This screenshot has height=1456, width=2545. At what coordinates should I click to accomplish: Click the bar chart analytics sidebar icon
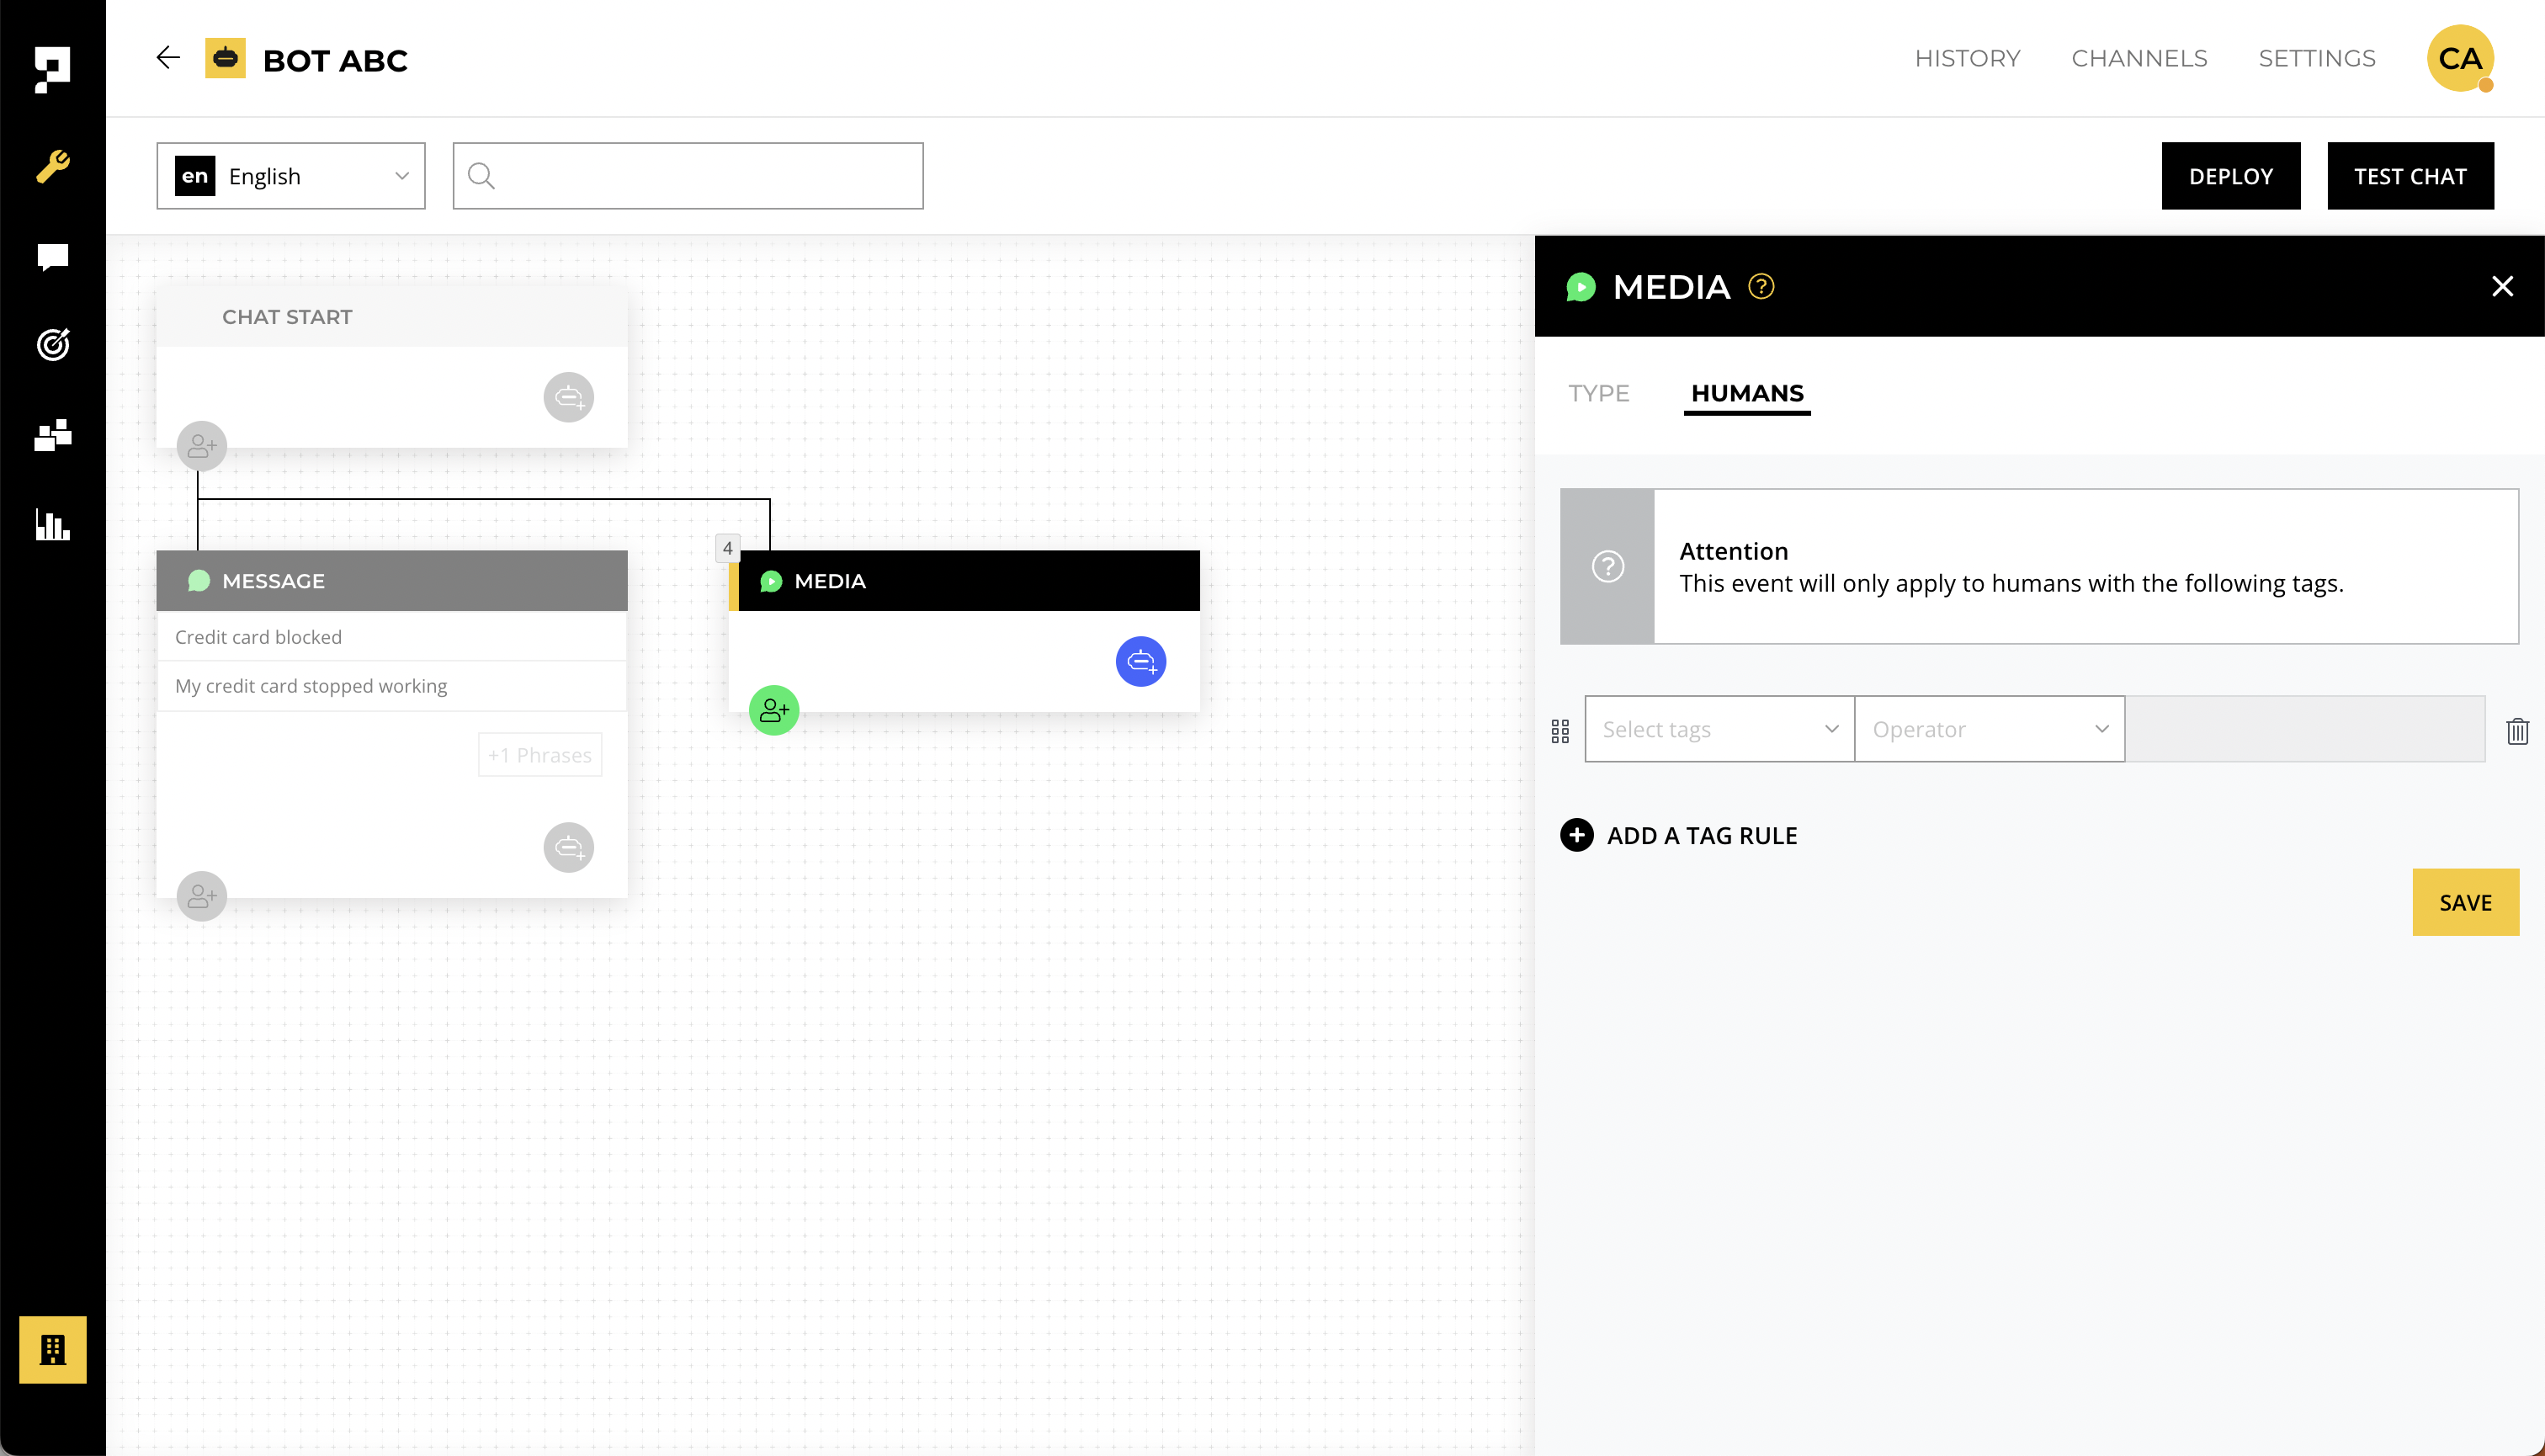(52, 525)
